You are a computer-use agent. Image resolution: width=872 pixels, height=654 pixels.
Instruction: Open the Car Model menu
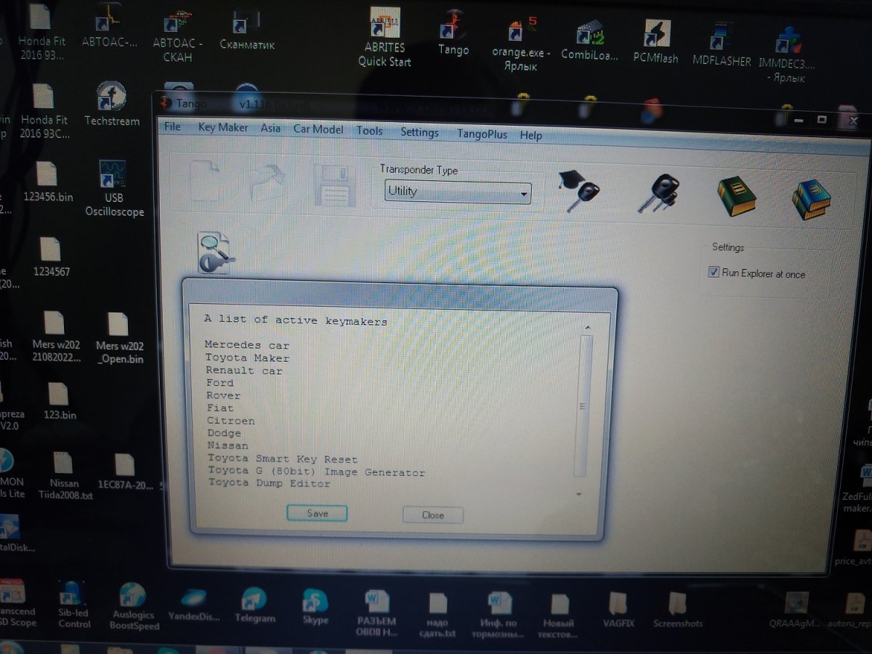coord(318,129)
